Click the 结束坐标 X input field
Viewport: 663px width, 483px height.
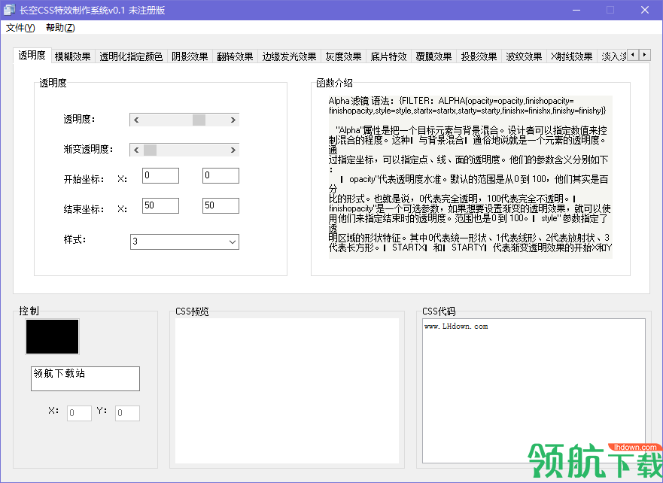161,206
